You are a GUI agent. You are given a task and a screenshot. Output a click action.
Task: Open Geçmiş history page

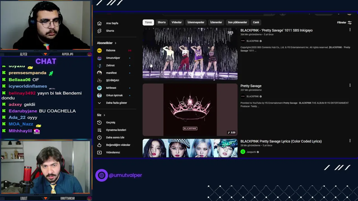(110, 123)
